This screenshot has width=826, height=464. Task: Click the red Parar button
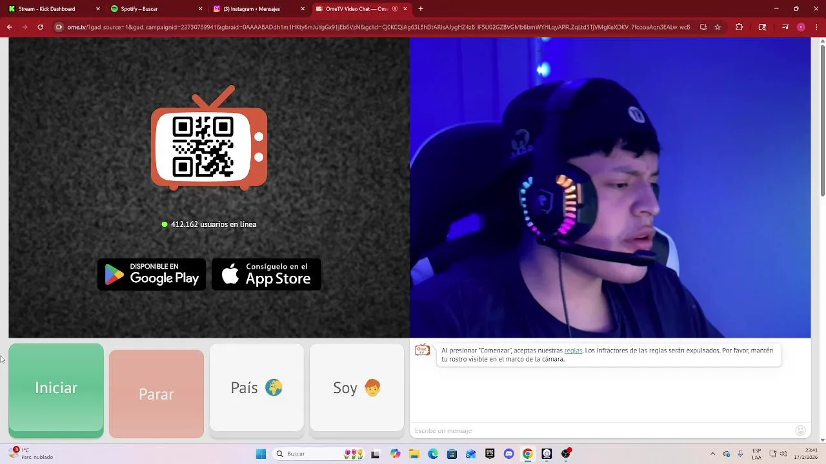156,394
